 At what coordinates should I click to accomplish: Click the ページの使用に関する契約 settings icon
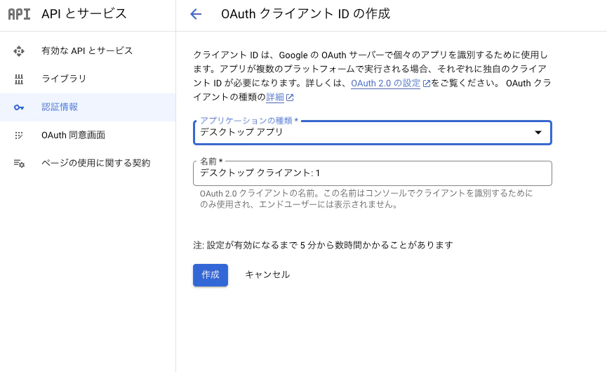(x=19, y=164)
